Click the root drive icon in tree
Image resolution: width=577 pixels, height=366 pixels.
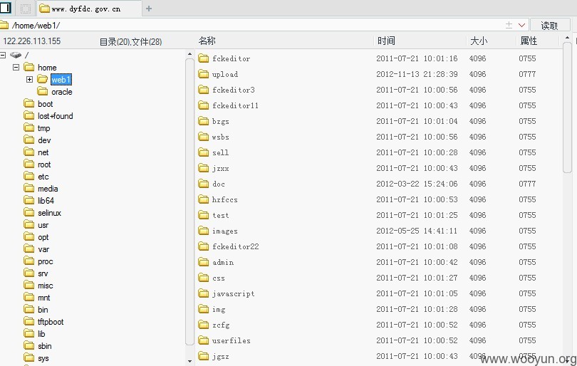pyautogui.click(x=16, y=55)
